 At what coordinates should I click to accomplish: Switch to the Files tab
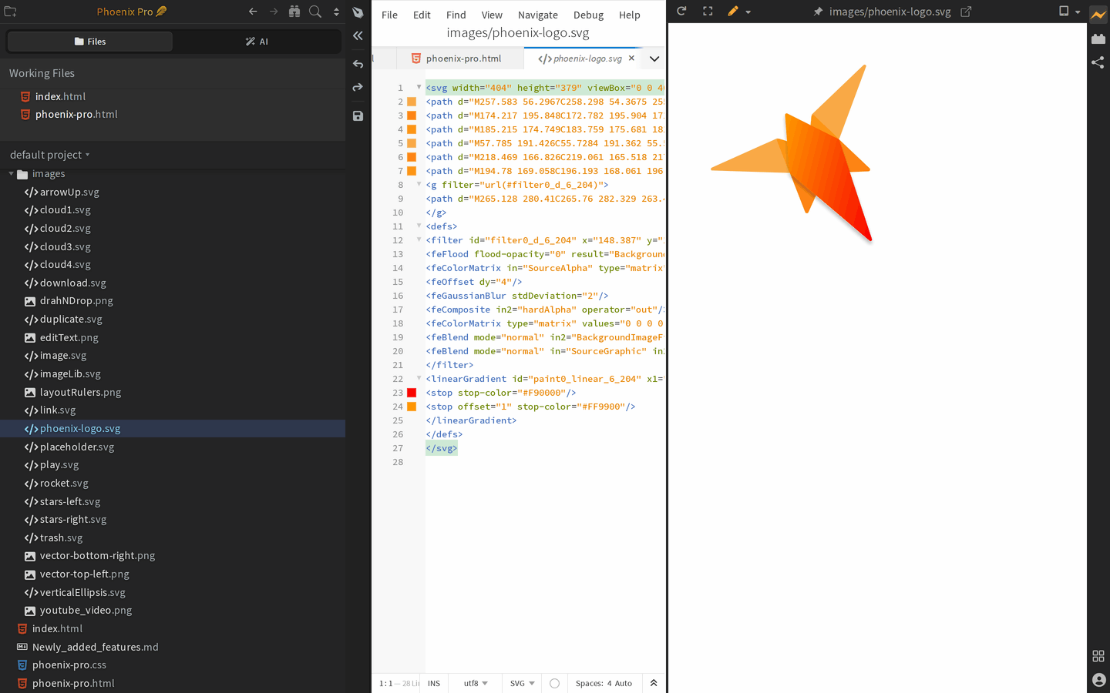[90, 42]
